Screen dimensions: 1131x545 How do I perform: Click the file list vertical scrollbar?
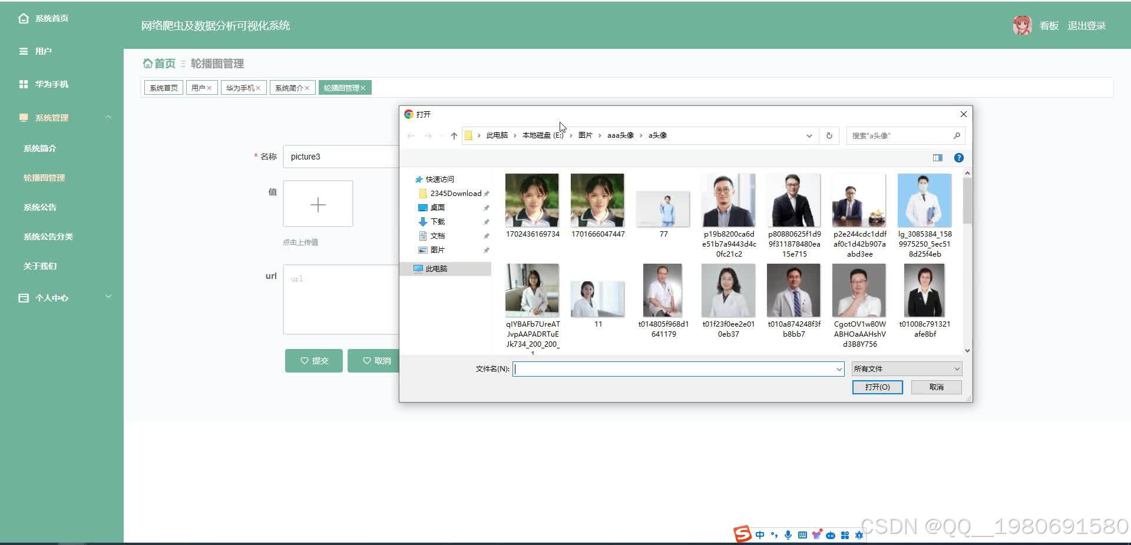tap(967, 201)
